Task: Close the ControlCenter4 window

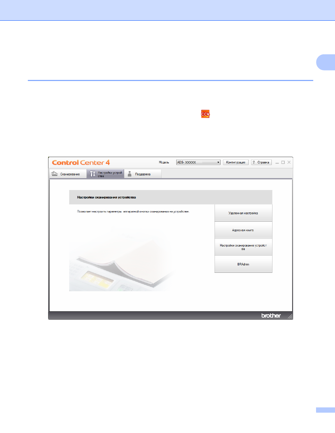Action: 289,162
